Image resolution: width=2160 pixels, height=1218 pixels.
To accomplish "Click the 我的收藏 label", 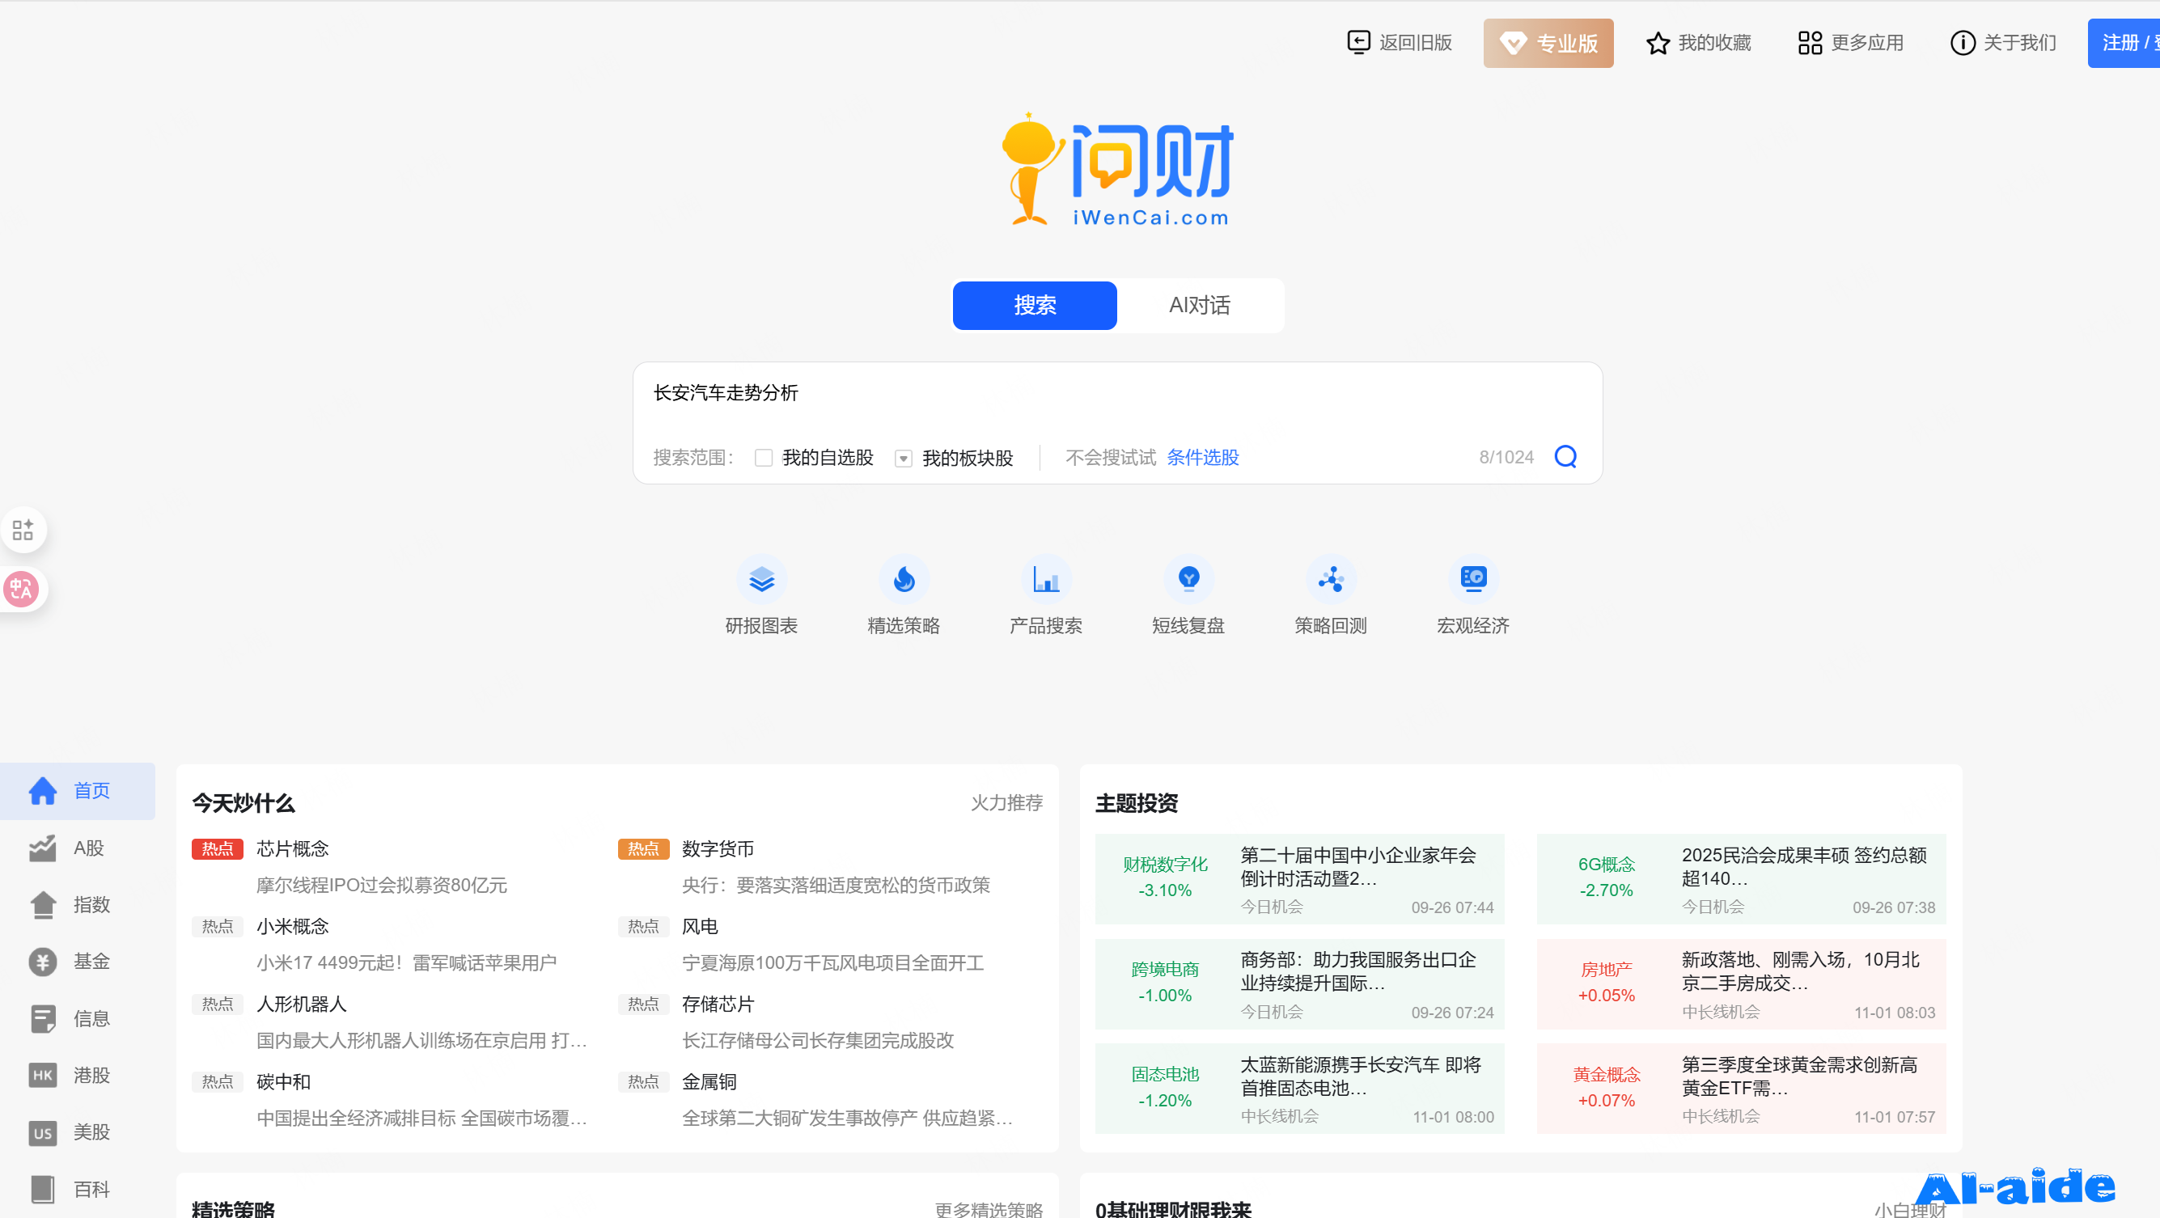I will tap(1715, 43).
